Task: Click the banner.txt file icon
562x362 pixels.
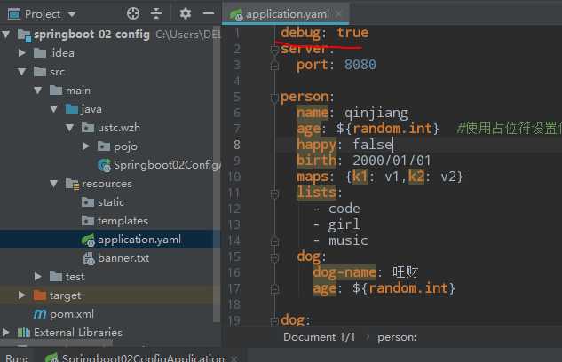Action: [x=89, y=258]
